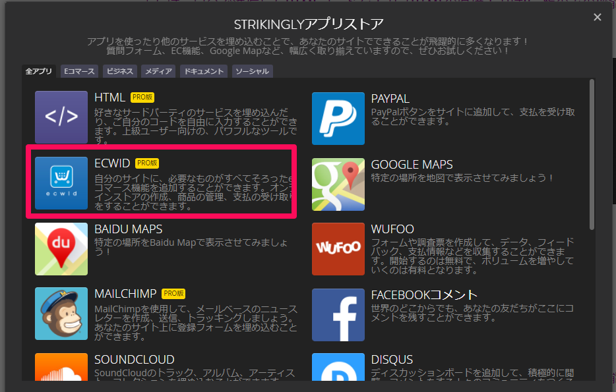This screenshot has height=392, width=616.
Task: Click the HTML app description paragraph
Action: [x=196, y=126]
